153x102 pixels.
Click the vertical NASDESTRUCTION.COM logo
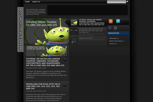point(20,30)
